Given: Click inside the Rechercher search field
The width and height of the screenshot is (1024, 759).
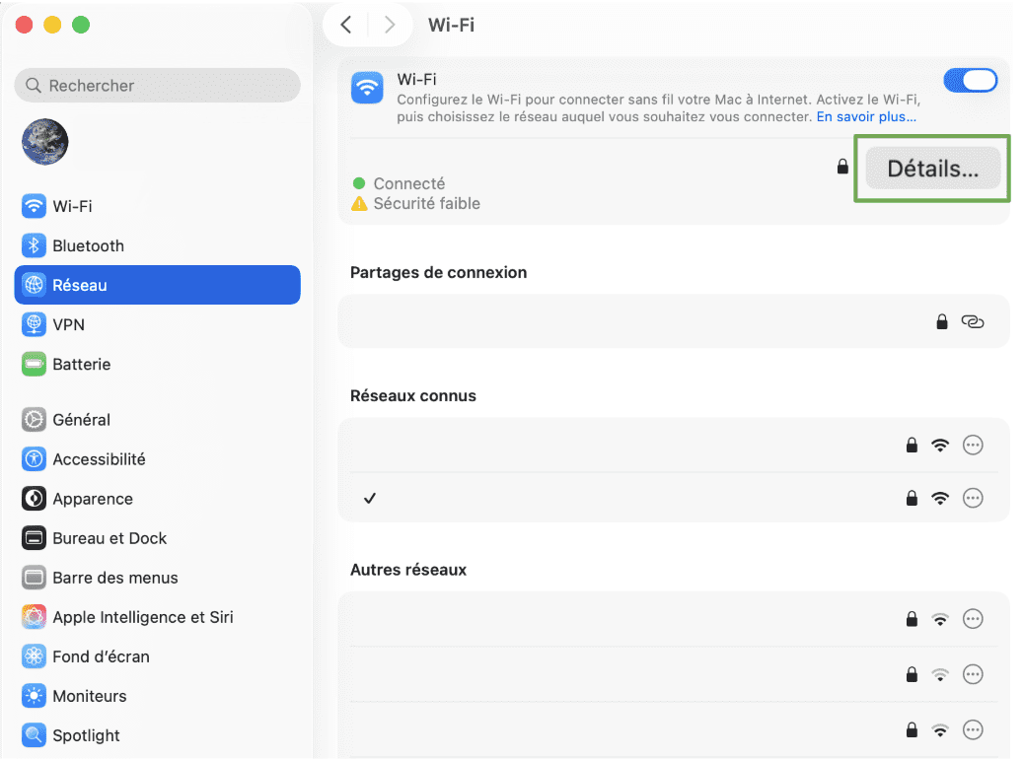Looking at the screenshot, I should [x=158, y=86].
